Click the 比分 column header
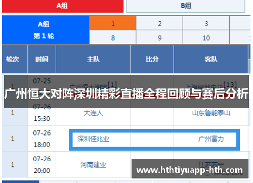 [152, 59]
